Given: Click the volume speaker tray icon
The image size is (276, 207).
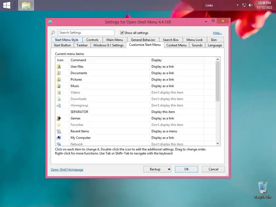Looking at the screenshot, I should (x=250, y=5).
